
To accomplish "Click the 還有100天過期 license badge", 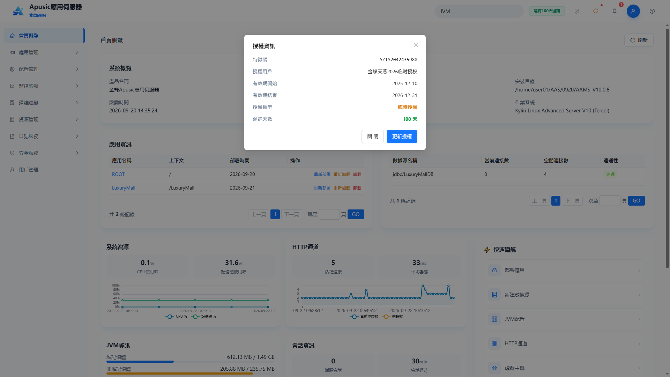I will click(x=547, y=11).
